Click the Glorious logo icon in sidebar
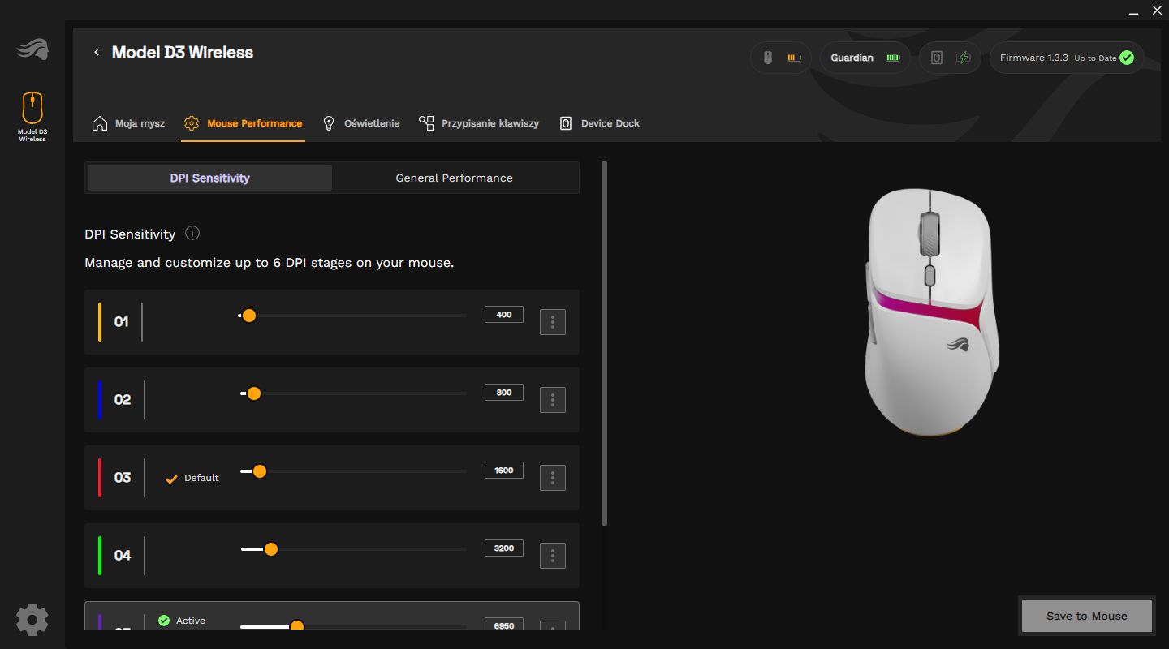 click(x=32, y=50)
